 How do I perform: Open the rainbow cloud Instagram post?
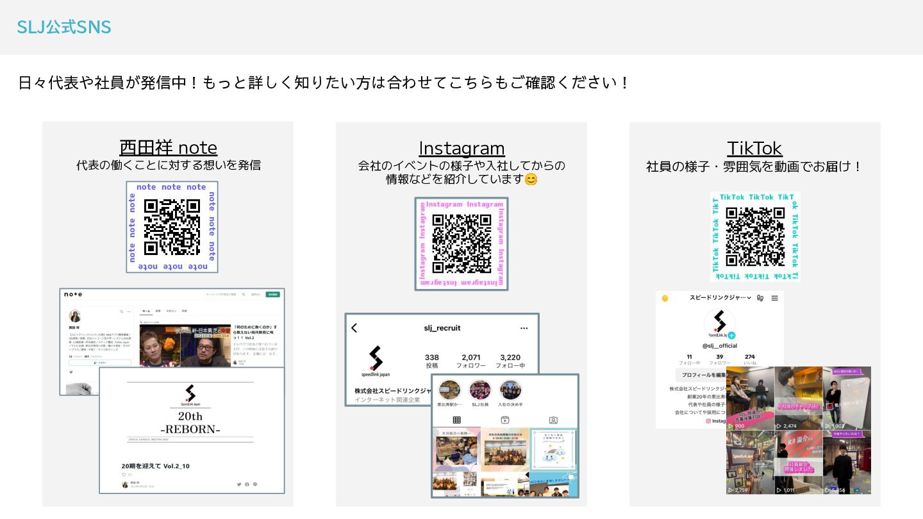click(553, 450)
